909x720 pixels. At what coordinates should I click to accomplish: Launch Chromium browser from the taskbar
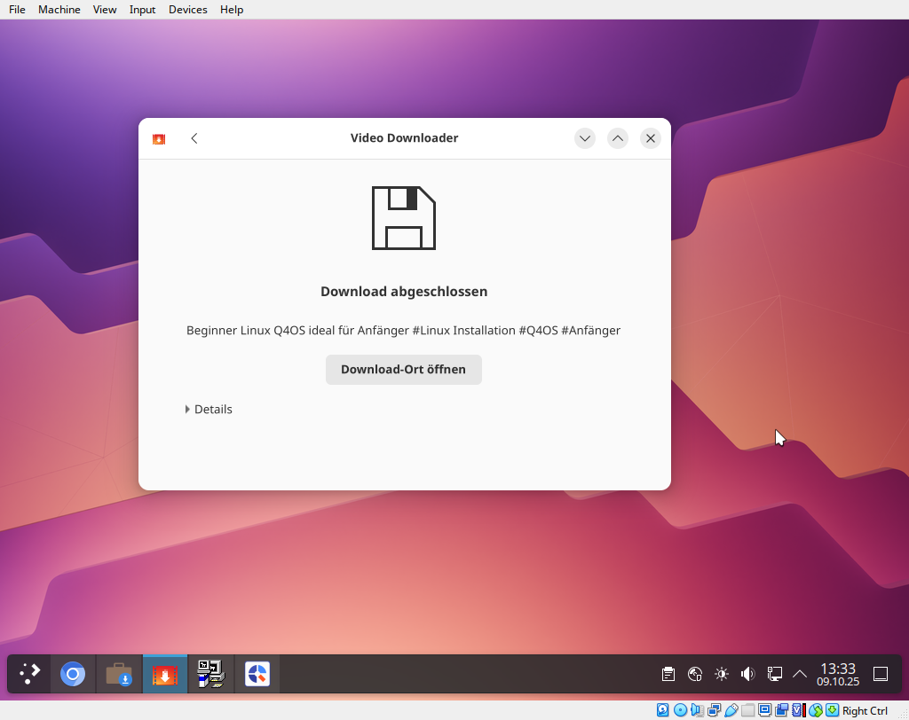(x=73, y=674)
